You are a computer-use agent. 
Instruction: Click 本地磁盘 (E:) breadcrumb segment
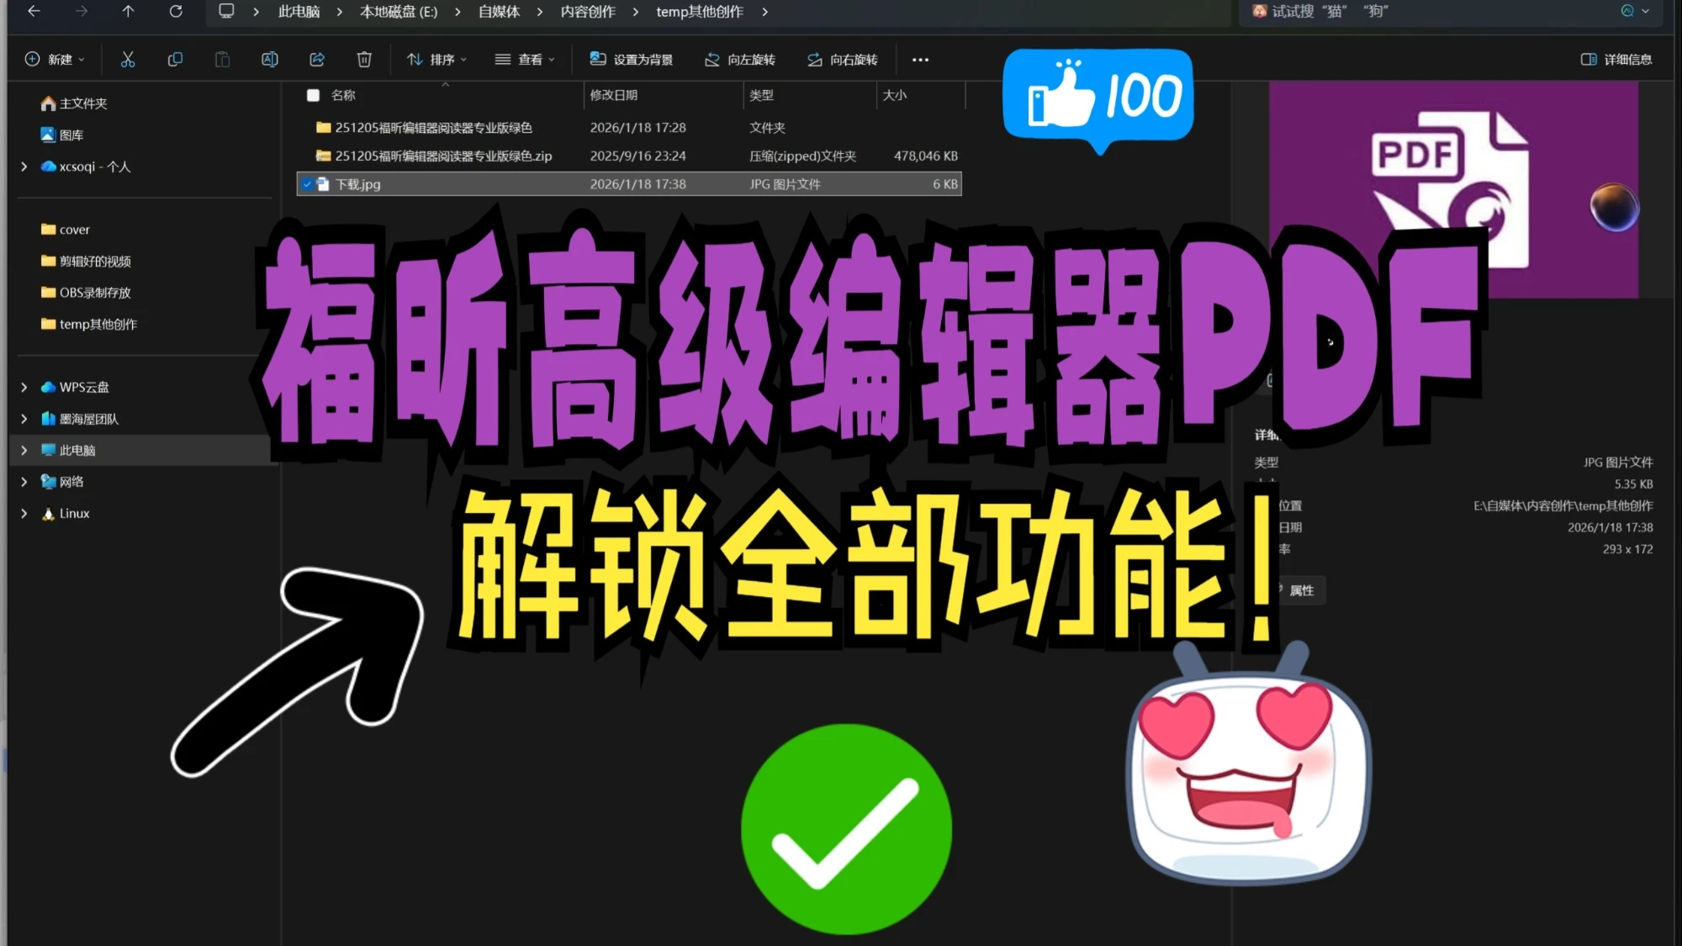point(399,12)
